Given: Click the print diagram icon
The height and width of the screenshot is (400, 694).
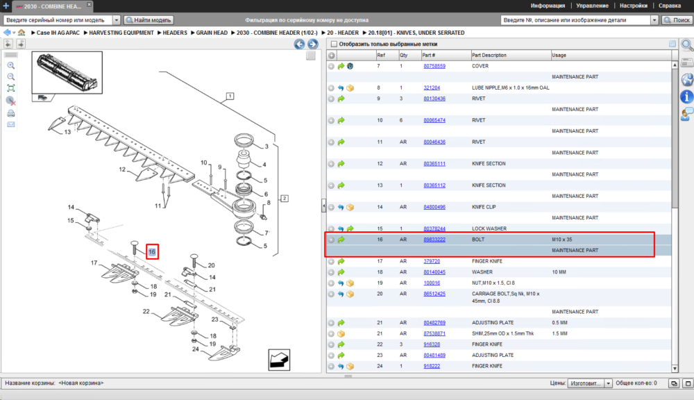Looking at the screenshot, I should (x=11, y=113).
